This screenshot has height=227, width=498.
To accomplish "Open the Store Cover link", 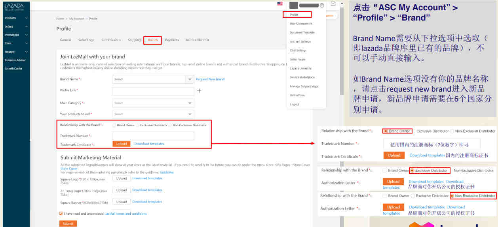I will pyautogui.click(x=68, y=169).
